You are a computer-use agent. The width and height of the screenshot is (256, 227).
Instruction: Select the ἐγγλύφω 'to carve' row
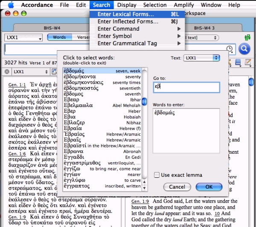pyautogui.click(x=102, y=180)
